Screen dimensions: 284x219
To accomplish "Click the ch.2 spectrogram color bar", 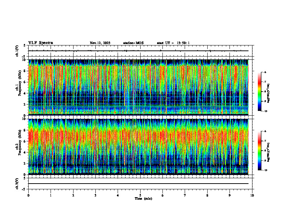I will point(259,151).
